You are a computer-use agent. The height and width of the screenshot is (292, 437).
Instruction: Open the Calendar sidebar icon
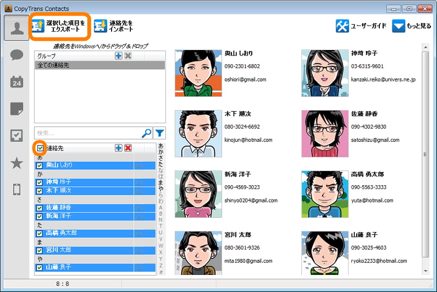coord(16,82)
